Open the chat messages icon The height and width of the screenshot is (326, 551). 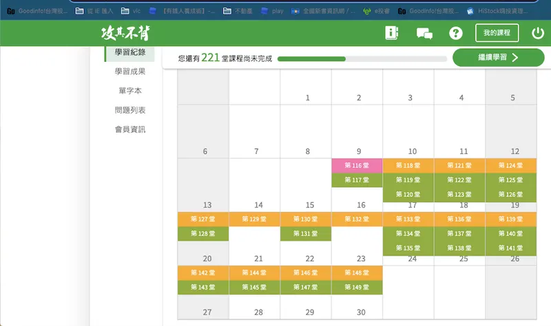424,34
